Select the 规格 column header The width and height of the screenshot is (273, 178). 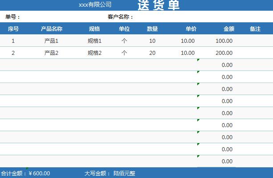[94, 29]
